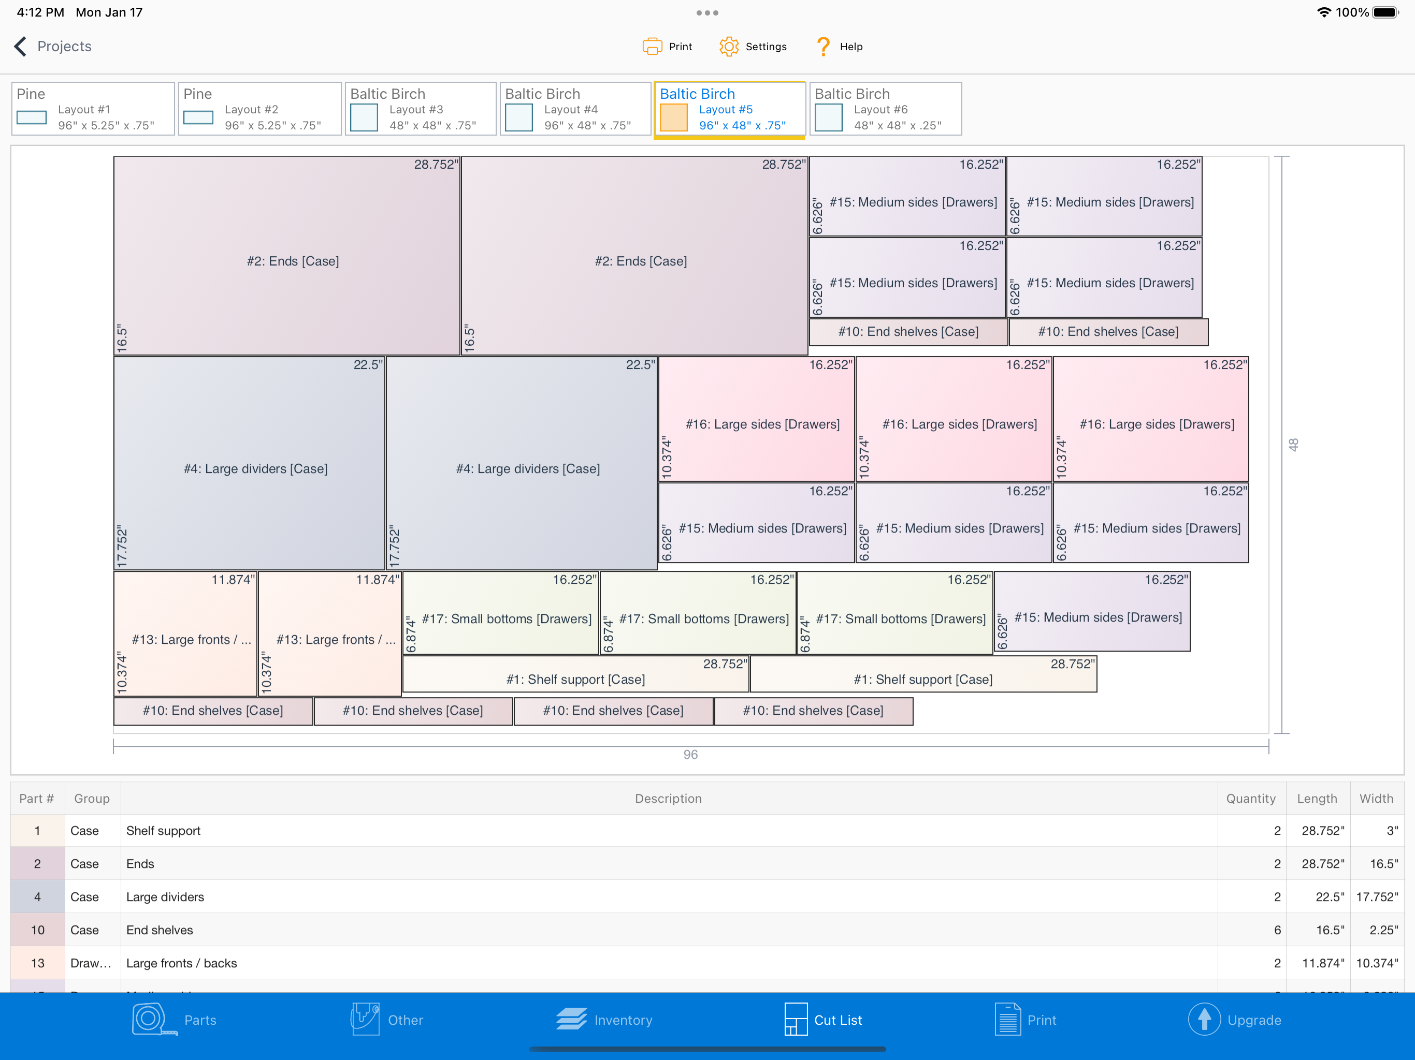This screenshot has width=1415, height=1060.
Task: Select the left #13: Large fronts piece
Action: (x=185, y=634)
